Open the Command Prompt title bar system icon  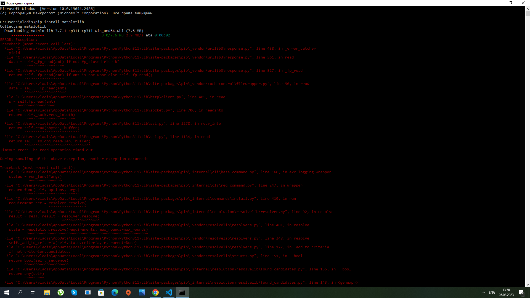3,3
